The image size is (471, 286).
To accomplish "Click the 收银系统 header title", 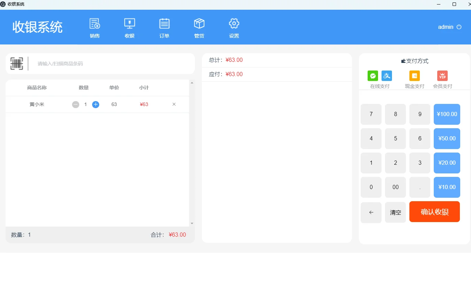I will click(x=38, y=27).
